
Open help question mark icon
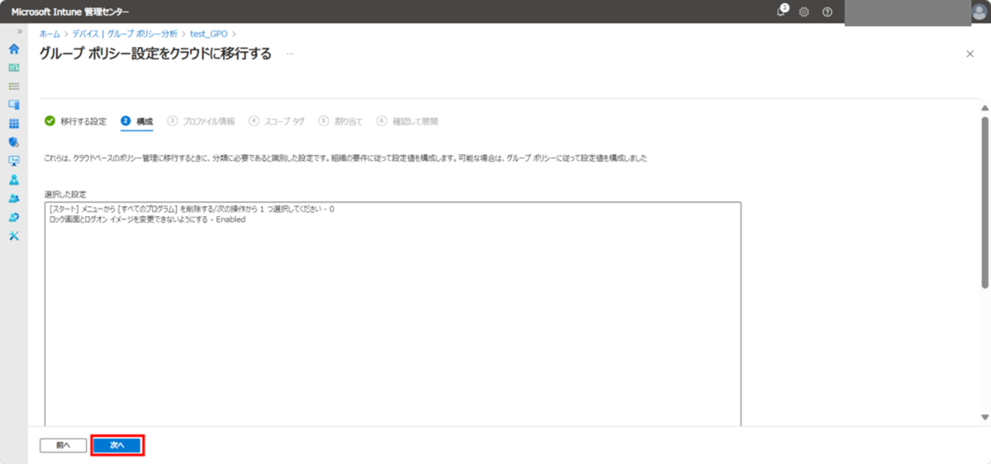click(827, 12)
